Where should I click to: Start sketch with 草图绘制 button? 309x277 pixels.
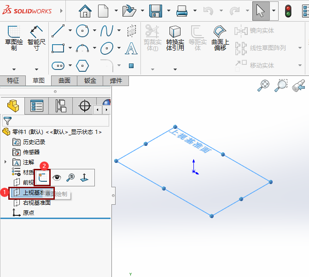[14, 38]
